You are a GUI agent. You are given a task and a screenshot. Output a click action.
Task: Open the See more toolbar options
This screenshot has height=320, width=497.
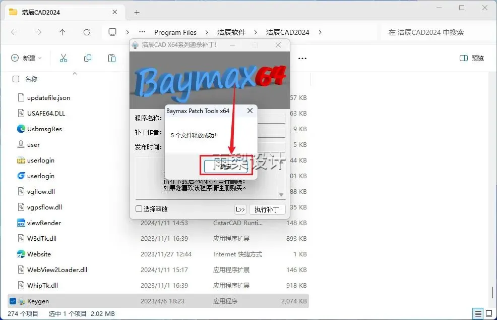click(x=302, y=59)
